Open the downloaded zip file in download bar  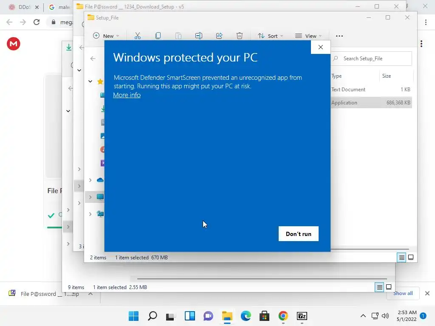(x=44, y=294)
